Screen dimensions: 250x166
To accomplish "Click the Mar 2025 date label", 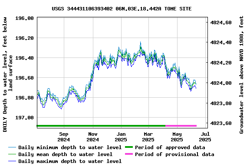I will 148,137.
